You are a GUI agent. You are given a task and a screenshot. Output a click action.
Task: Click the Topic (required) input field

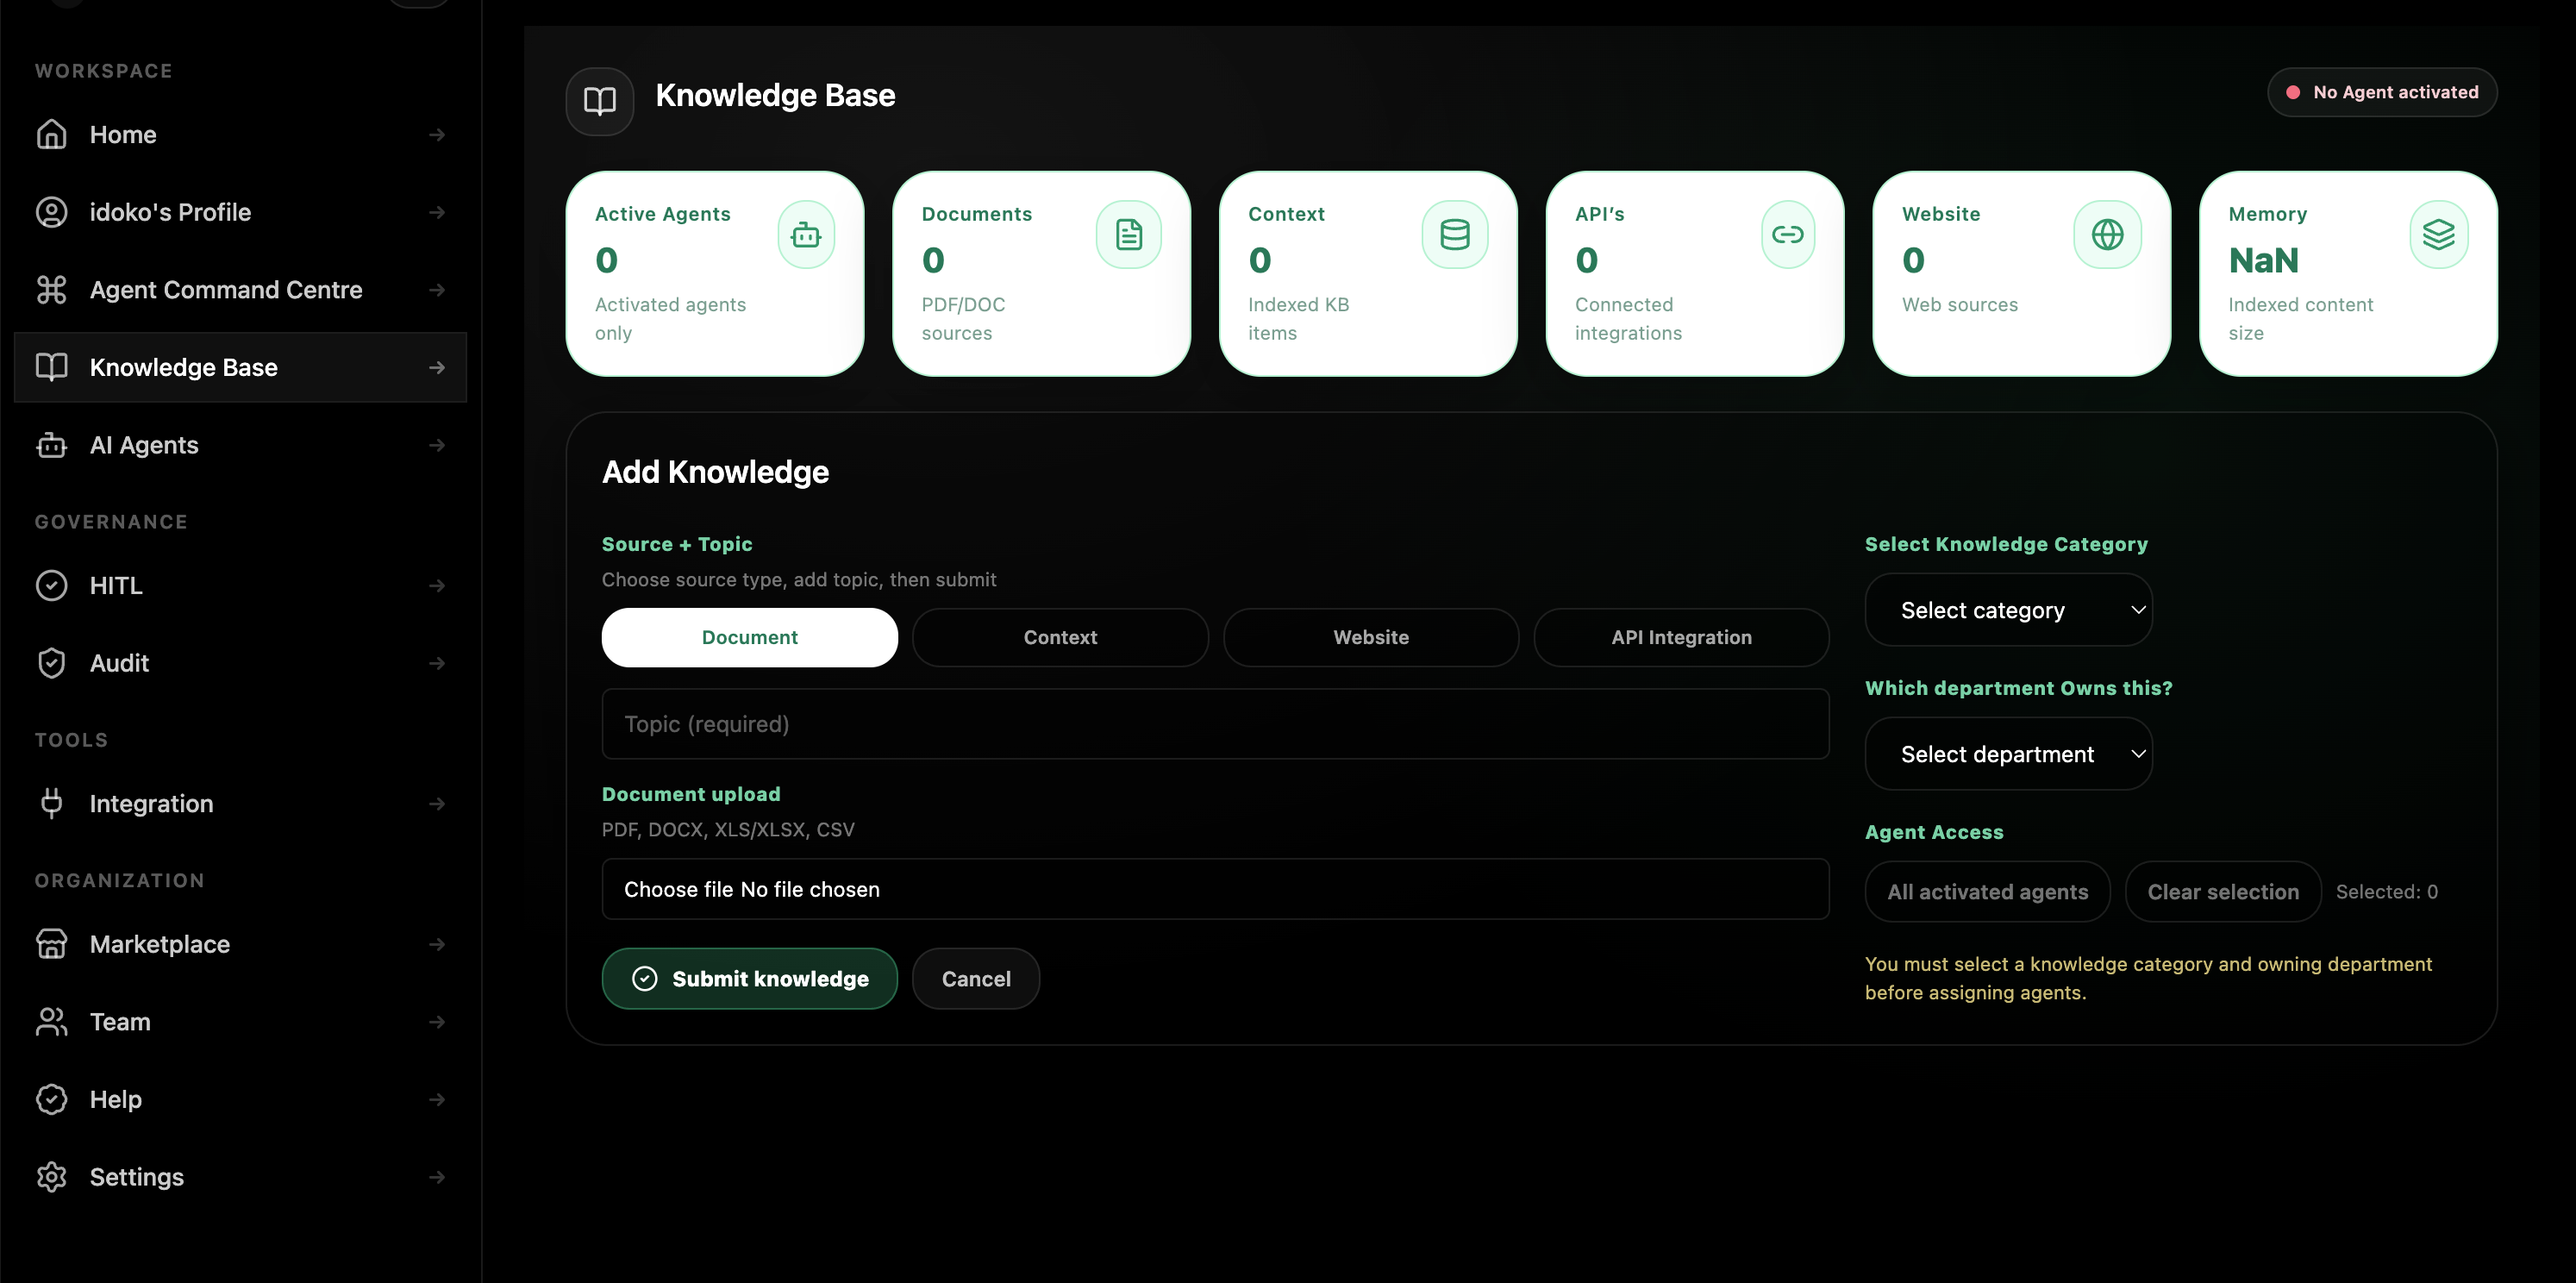[1215, 724]
